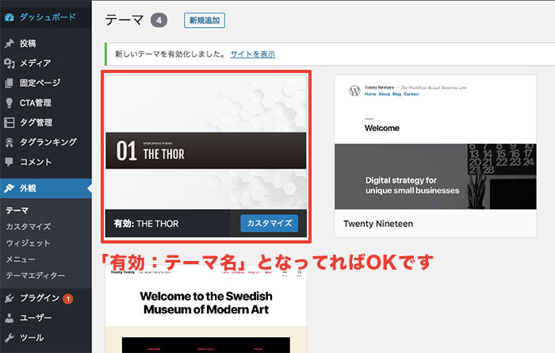Image resolution: width=555 pixels, height=353 pixels.
Task: Click the Dashboard gauge icon
Action: tap(10, 17)
